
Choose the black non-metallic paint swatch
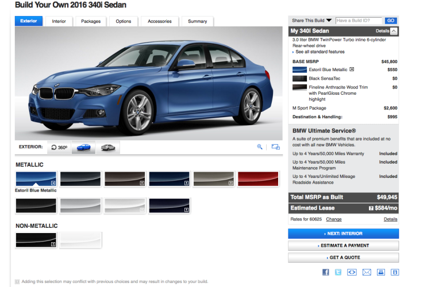tap(36, 240)
